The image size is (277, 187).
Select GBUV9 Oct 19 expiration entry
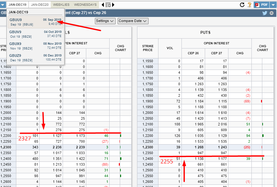35,34
